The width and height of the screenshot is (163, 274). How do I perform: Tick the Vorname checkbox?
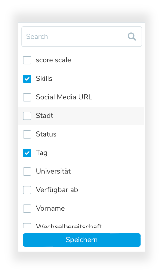[x=27, y=209]
